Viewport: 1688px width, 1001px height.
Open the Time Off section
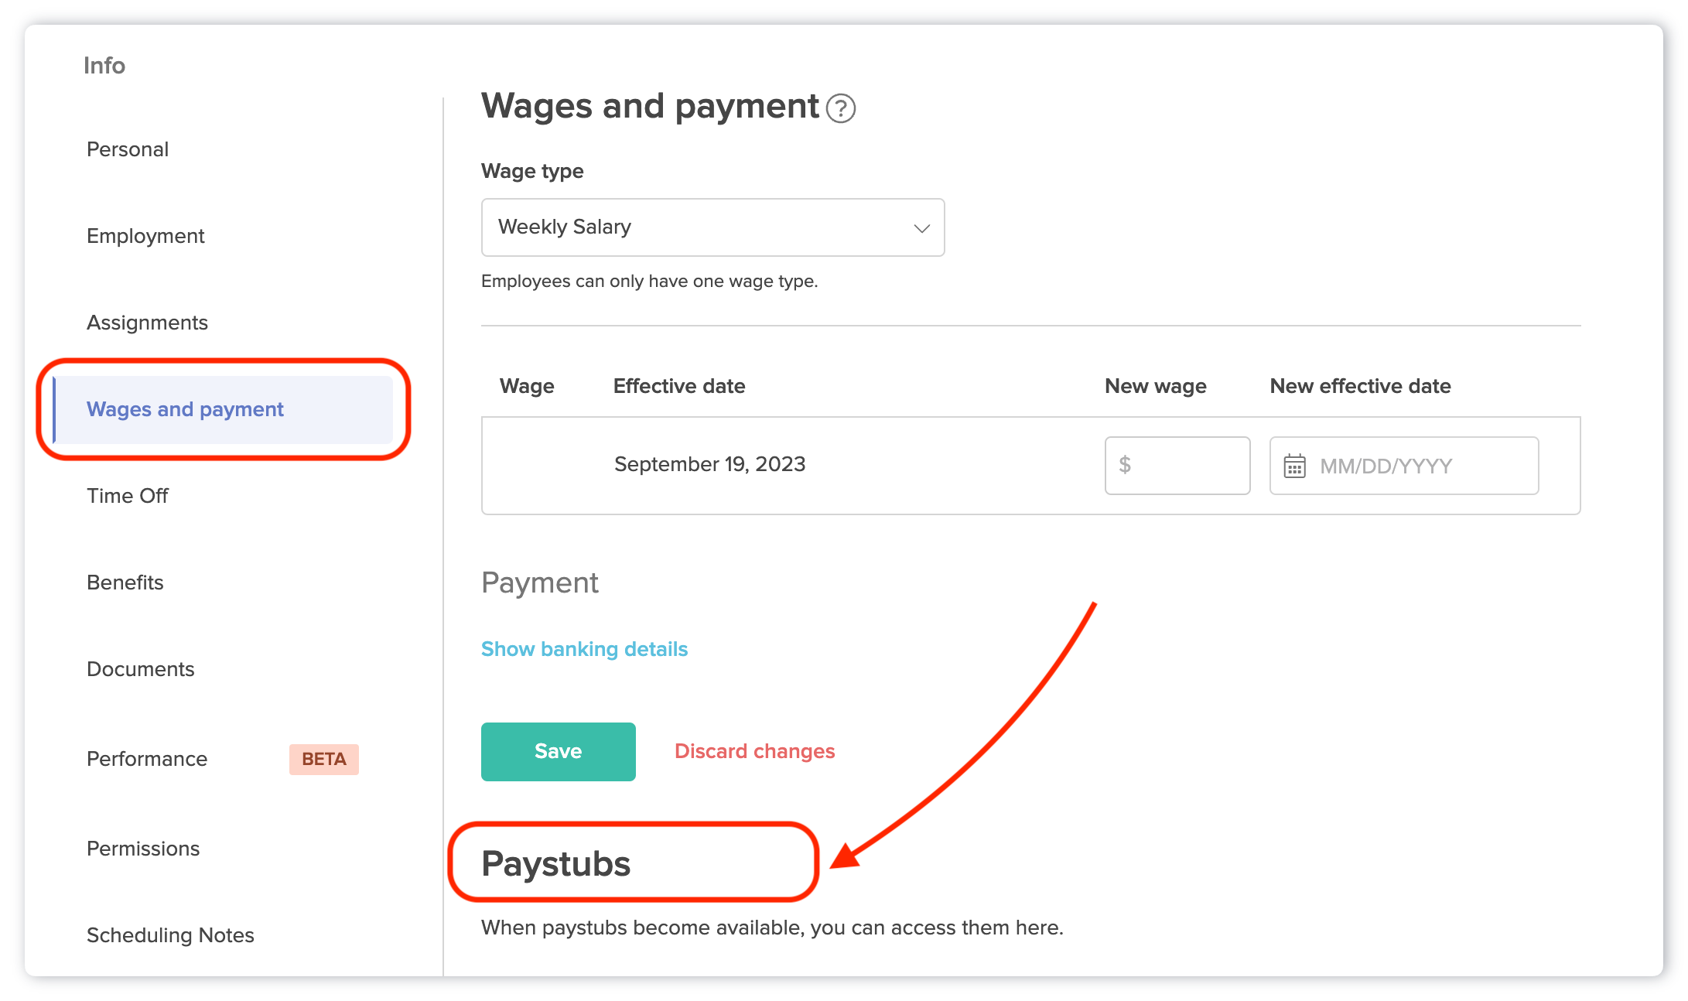click(x=128, y=496)
